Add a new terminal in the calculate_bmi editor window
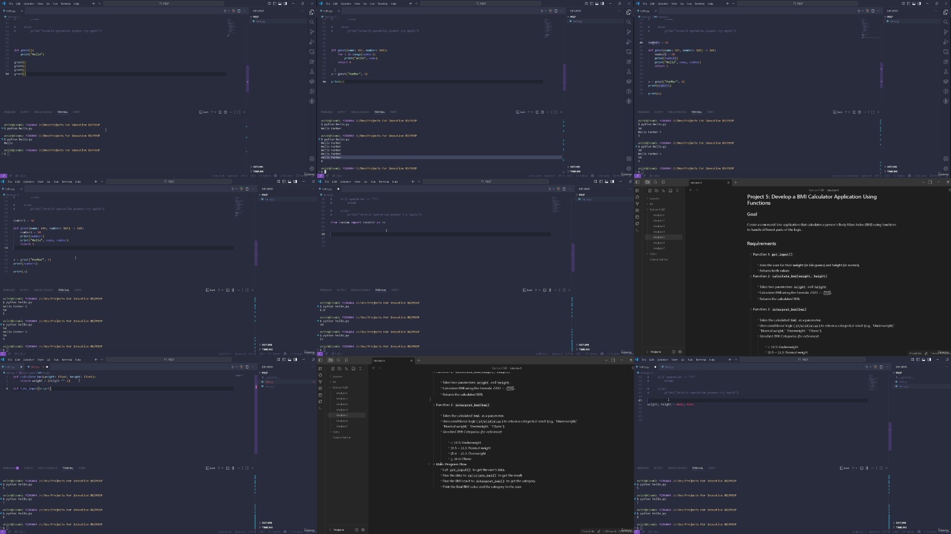The width and height of the screenshot is (951, 534). click(220, 468)
